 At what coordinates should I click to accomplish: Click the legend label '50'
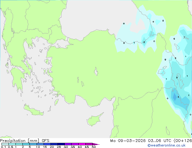click(x=94, y=147)
